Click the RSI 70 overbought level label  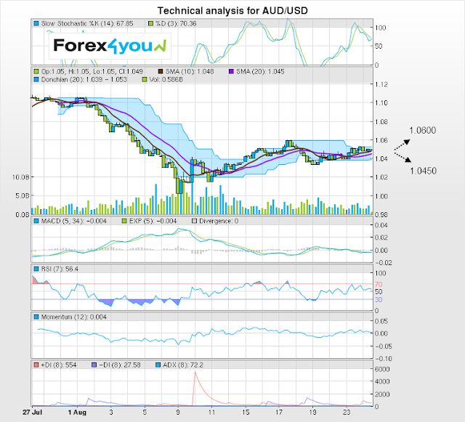tap(379, 285)
